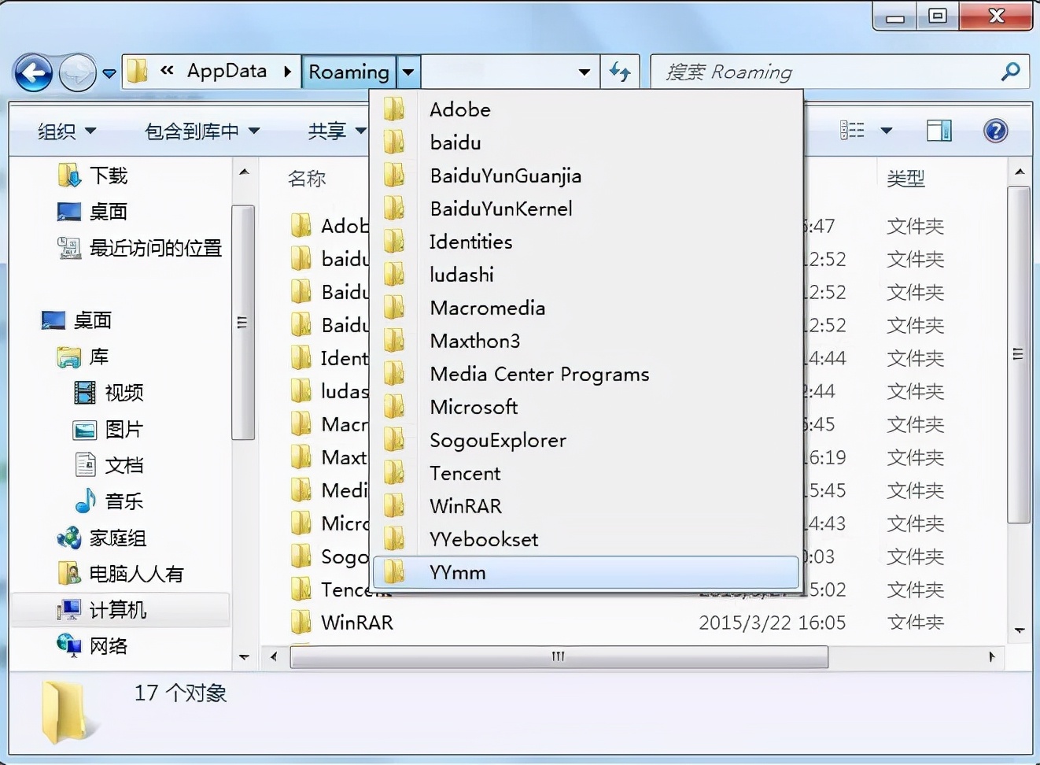
Task: Choose Media Center Programs in the dropdown
Action: point(587,374)
